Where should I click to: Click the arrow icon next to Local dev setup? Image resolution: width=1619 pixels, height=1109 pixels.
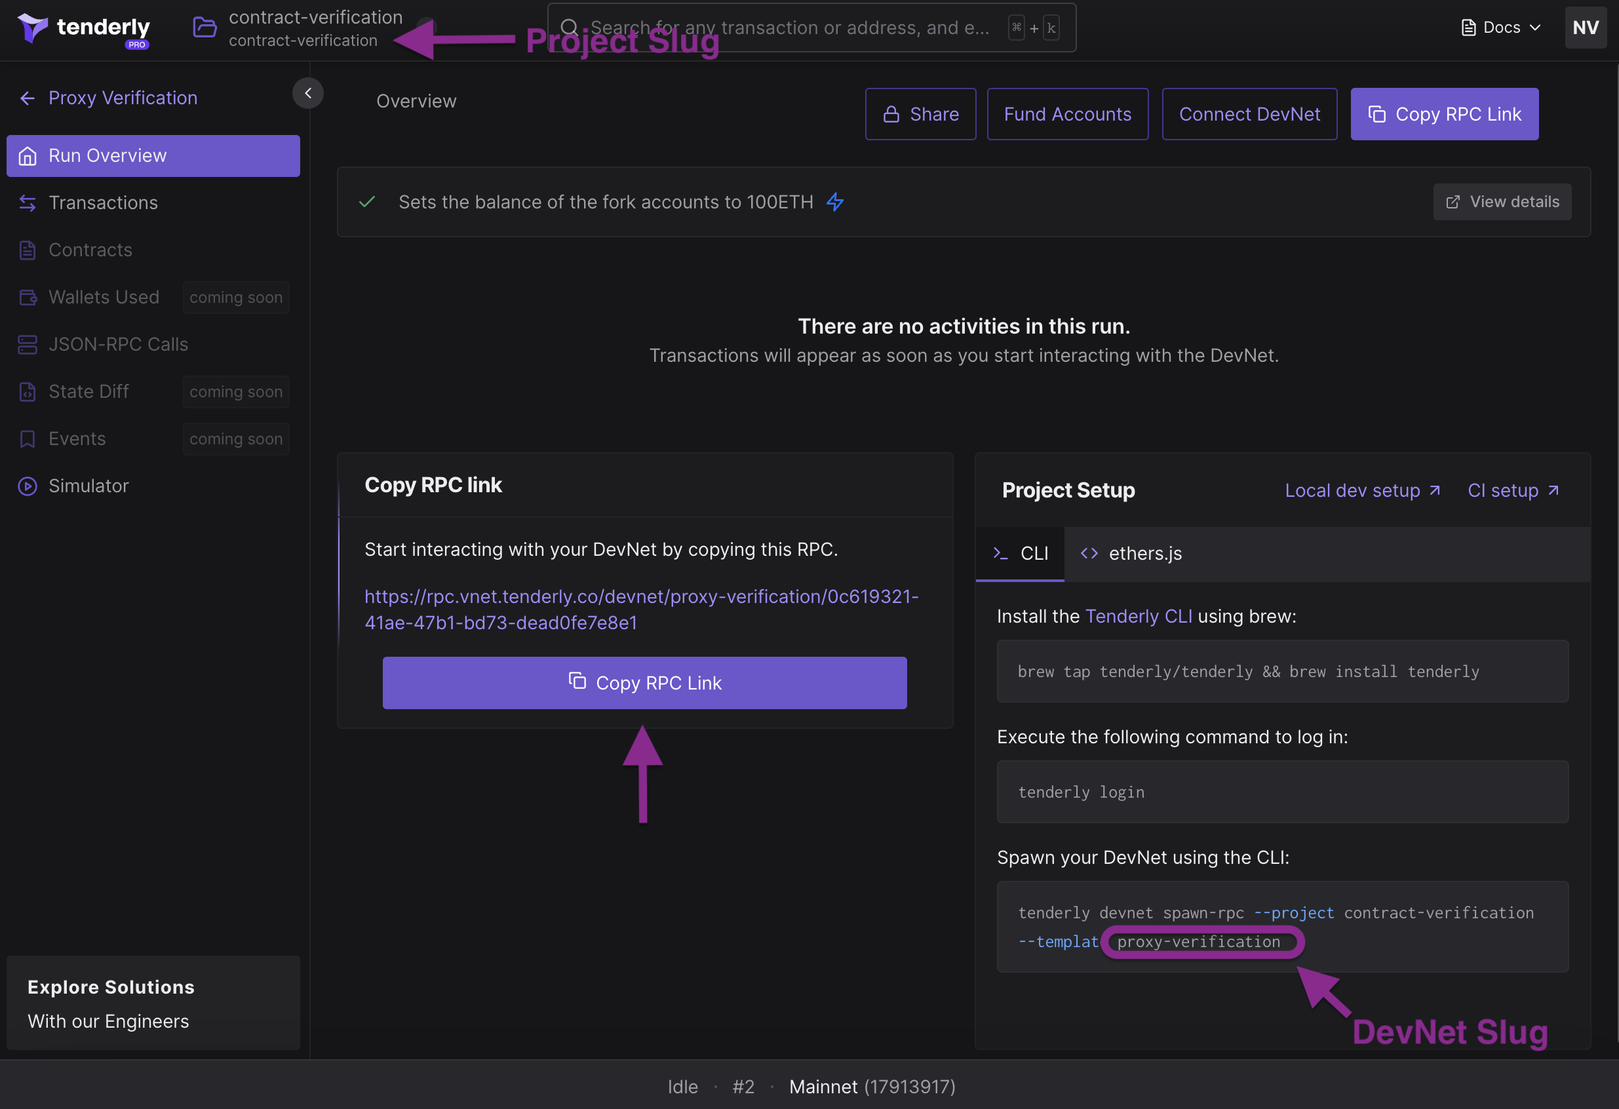click(x=1434, y=490)
